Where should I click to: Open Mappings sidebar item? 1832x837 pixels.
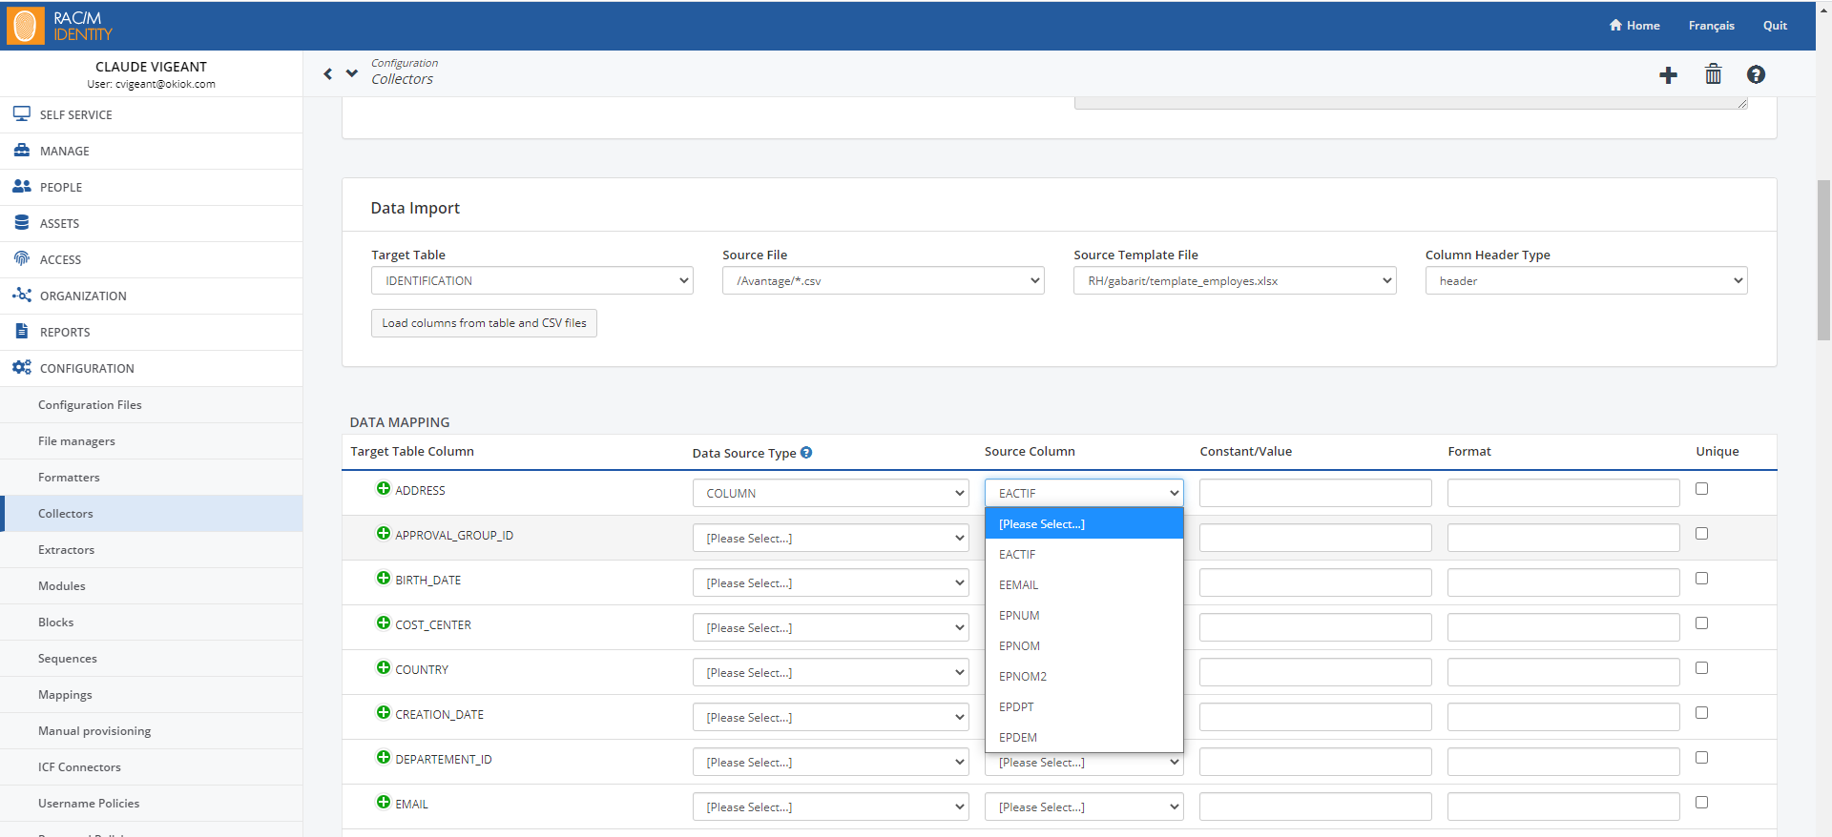(x=152, y=694)
